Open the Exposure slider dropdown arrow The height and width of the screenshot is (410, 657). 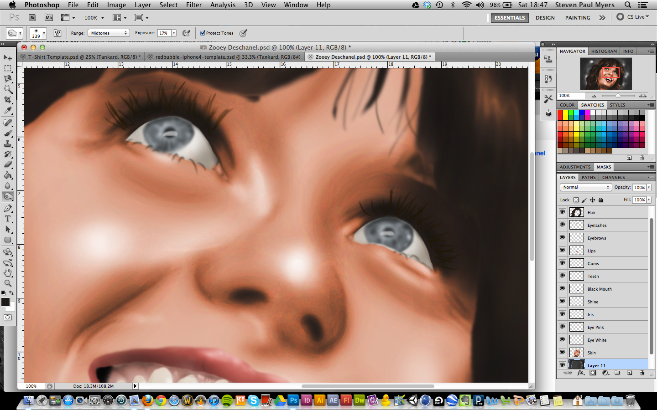[174, 33]
